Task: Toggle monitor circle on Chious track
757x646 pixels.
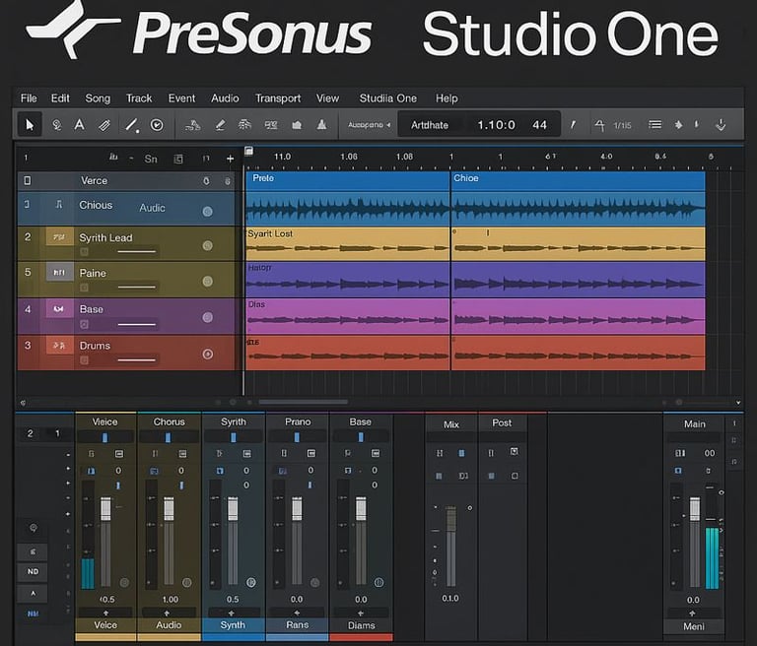Action: pyautogui.click(x=208, y=212)
